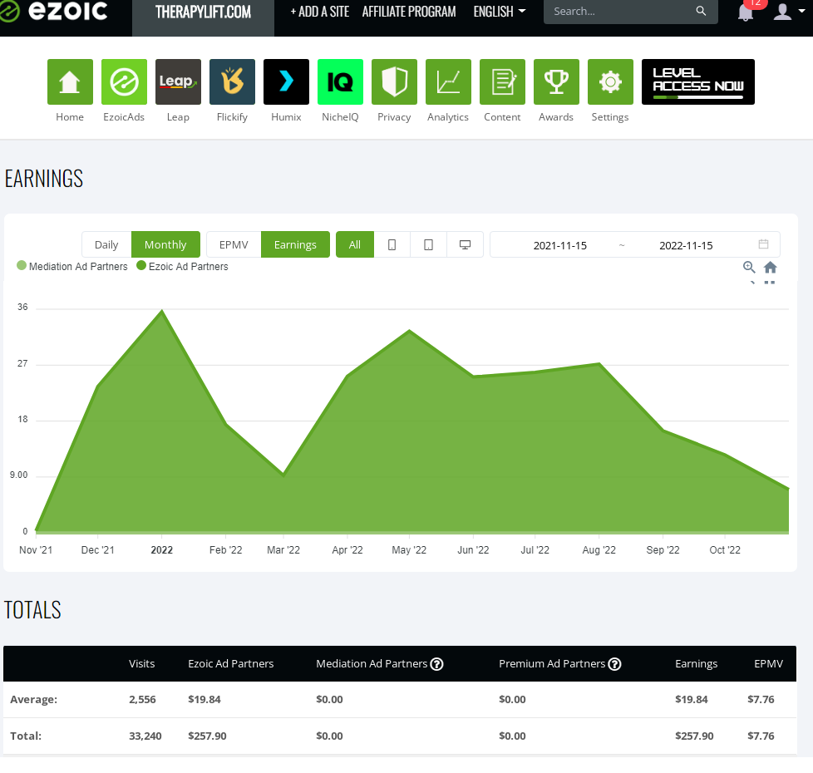The image size is (813, 773).
Task: Select All devices filter
Action: click(355, 244)
